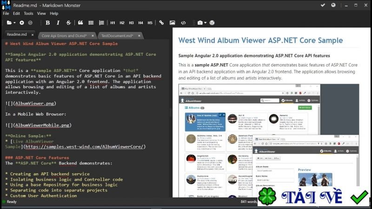Click the green status indicator dot

pyautogui.click(x=4, y=202)
